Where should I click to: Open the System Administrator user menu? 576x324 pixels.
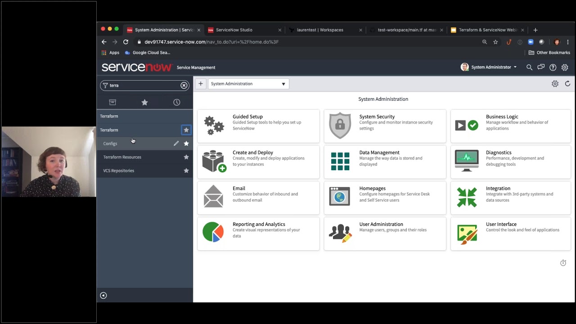pos(489,67)
